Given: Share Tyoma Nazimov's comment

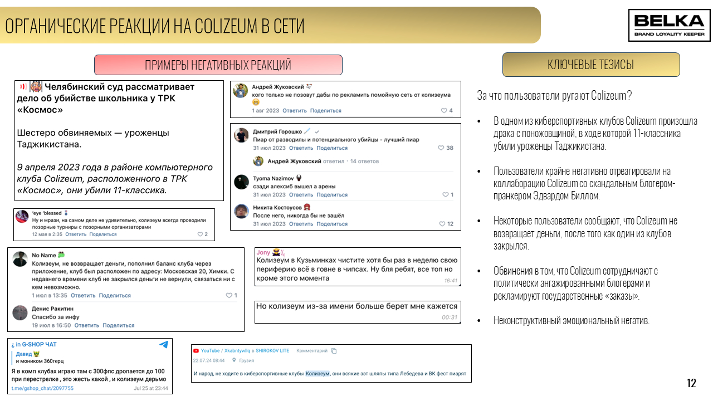Looking at the screenshot, I should point(332,195).
